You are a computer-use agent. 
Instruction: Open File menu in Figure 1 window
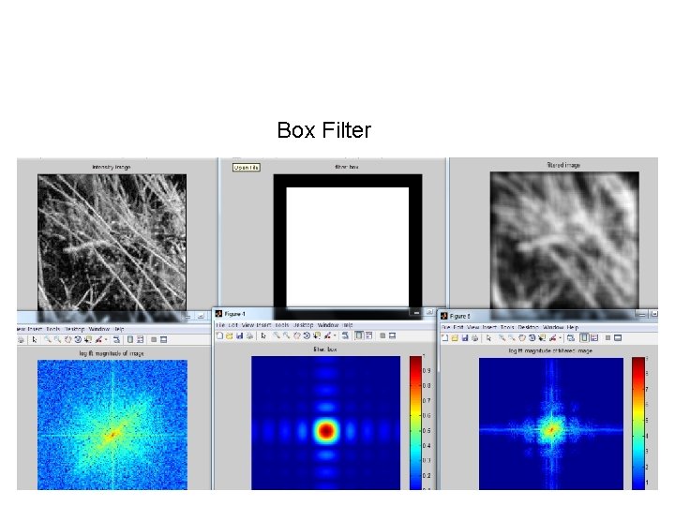pyautogui.click(x=220, y=325)
